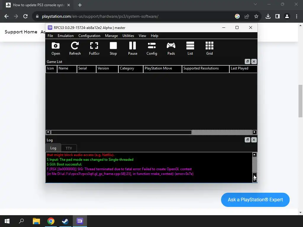
Task: Sort game list by Serial column
Action: tap(86, 69)
